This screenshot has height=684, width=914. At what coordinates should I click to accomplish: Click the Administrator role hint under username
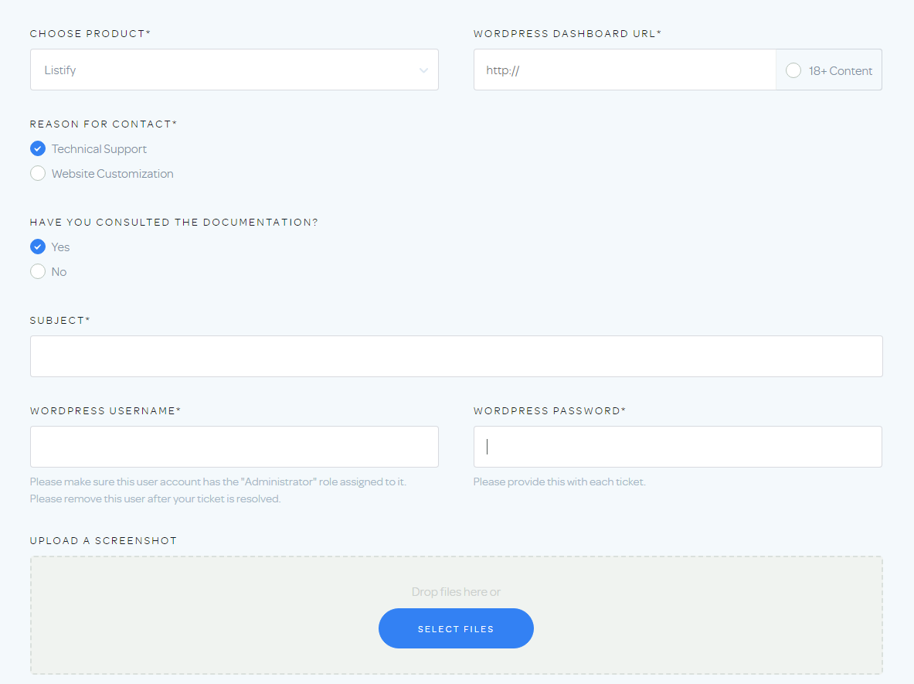[218, 482]
